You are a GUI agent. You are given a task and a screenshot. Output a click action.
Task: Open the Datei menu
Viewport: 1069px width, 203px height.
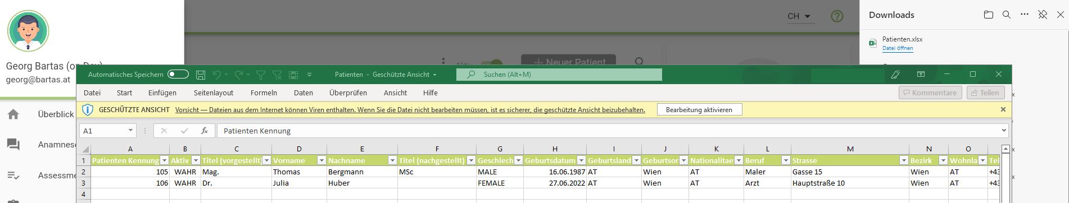[92, 93]
